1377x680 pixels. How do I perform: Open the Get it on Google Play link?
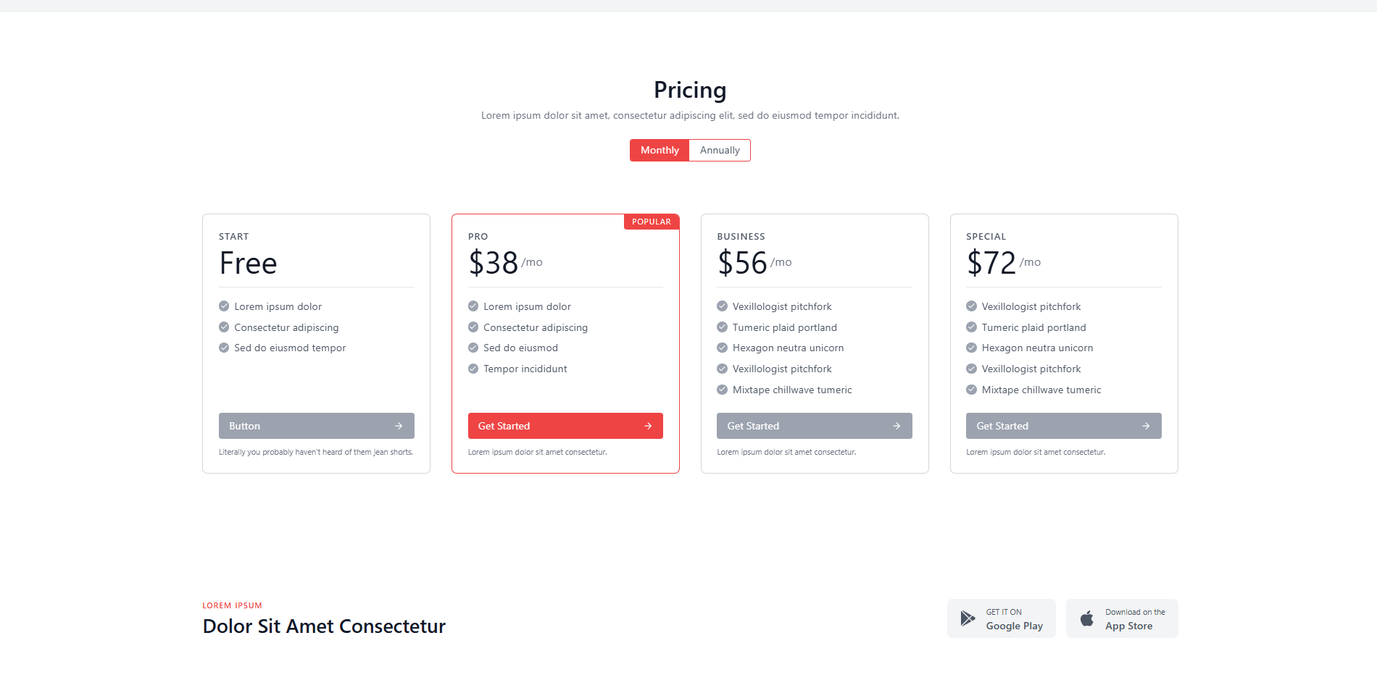(x=1002, y=618)
